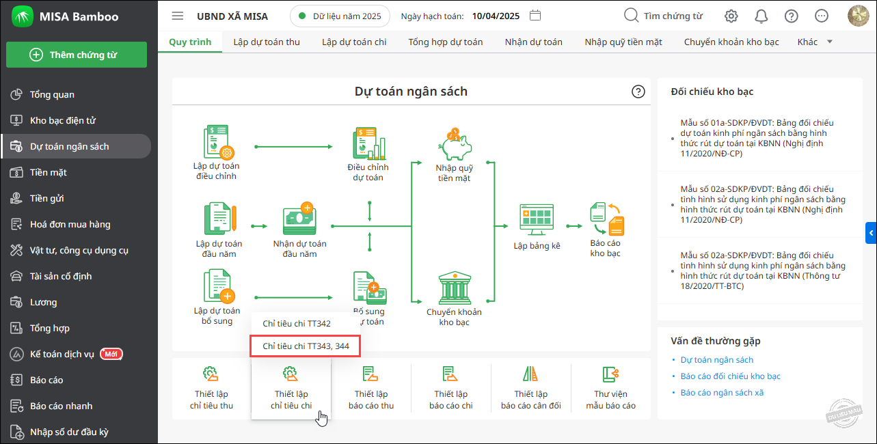Open Mẫu số 02a-SDKP/ĐVDT Nghị định 11/2020 report
This screenshot has width=877, height=444.
(x=763, y=204)
